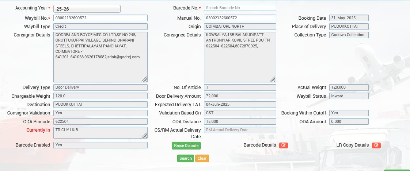This screenshot has width=410, height=171.
Task: Click the CS/RM Actual Delivery Date field
Action: coord(240,130)
